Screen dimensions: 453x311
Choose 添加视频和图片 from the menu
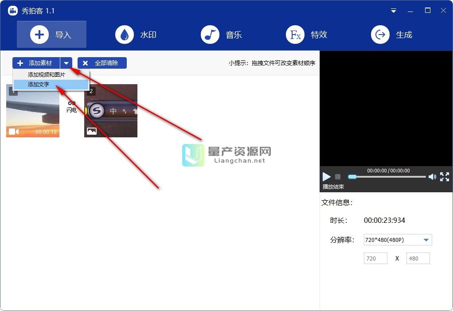point(51,74)
